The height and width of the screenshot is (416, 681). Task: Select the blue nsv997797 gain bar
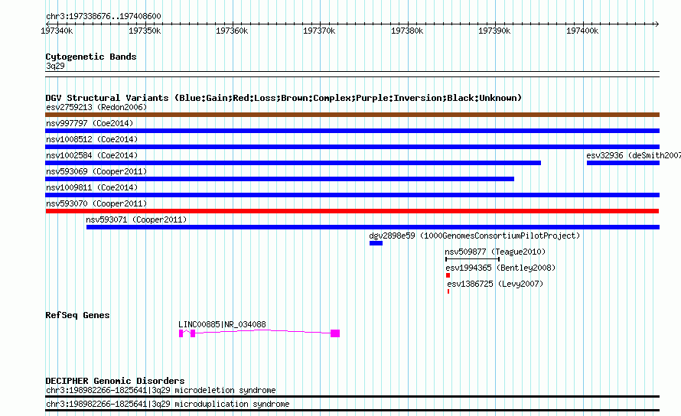point(352,131)
